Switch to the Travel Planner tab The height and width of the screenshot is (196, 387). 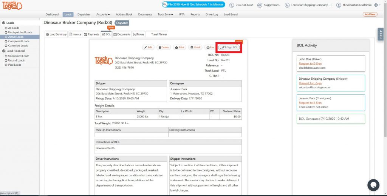[157, 34]
